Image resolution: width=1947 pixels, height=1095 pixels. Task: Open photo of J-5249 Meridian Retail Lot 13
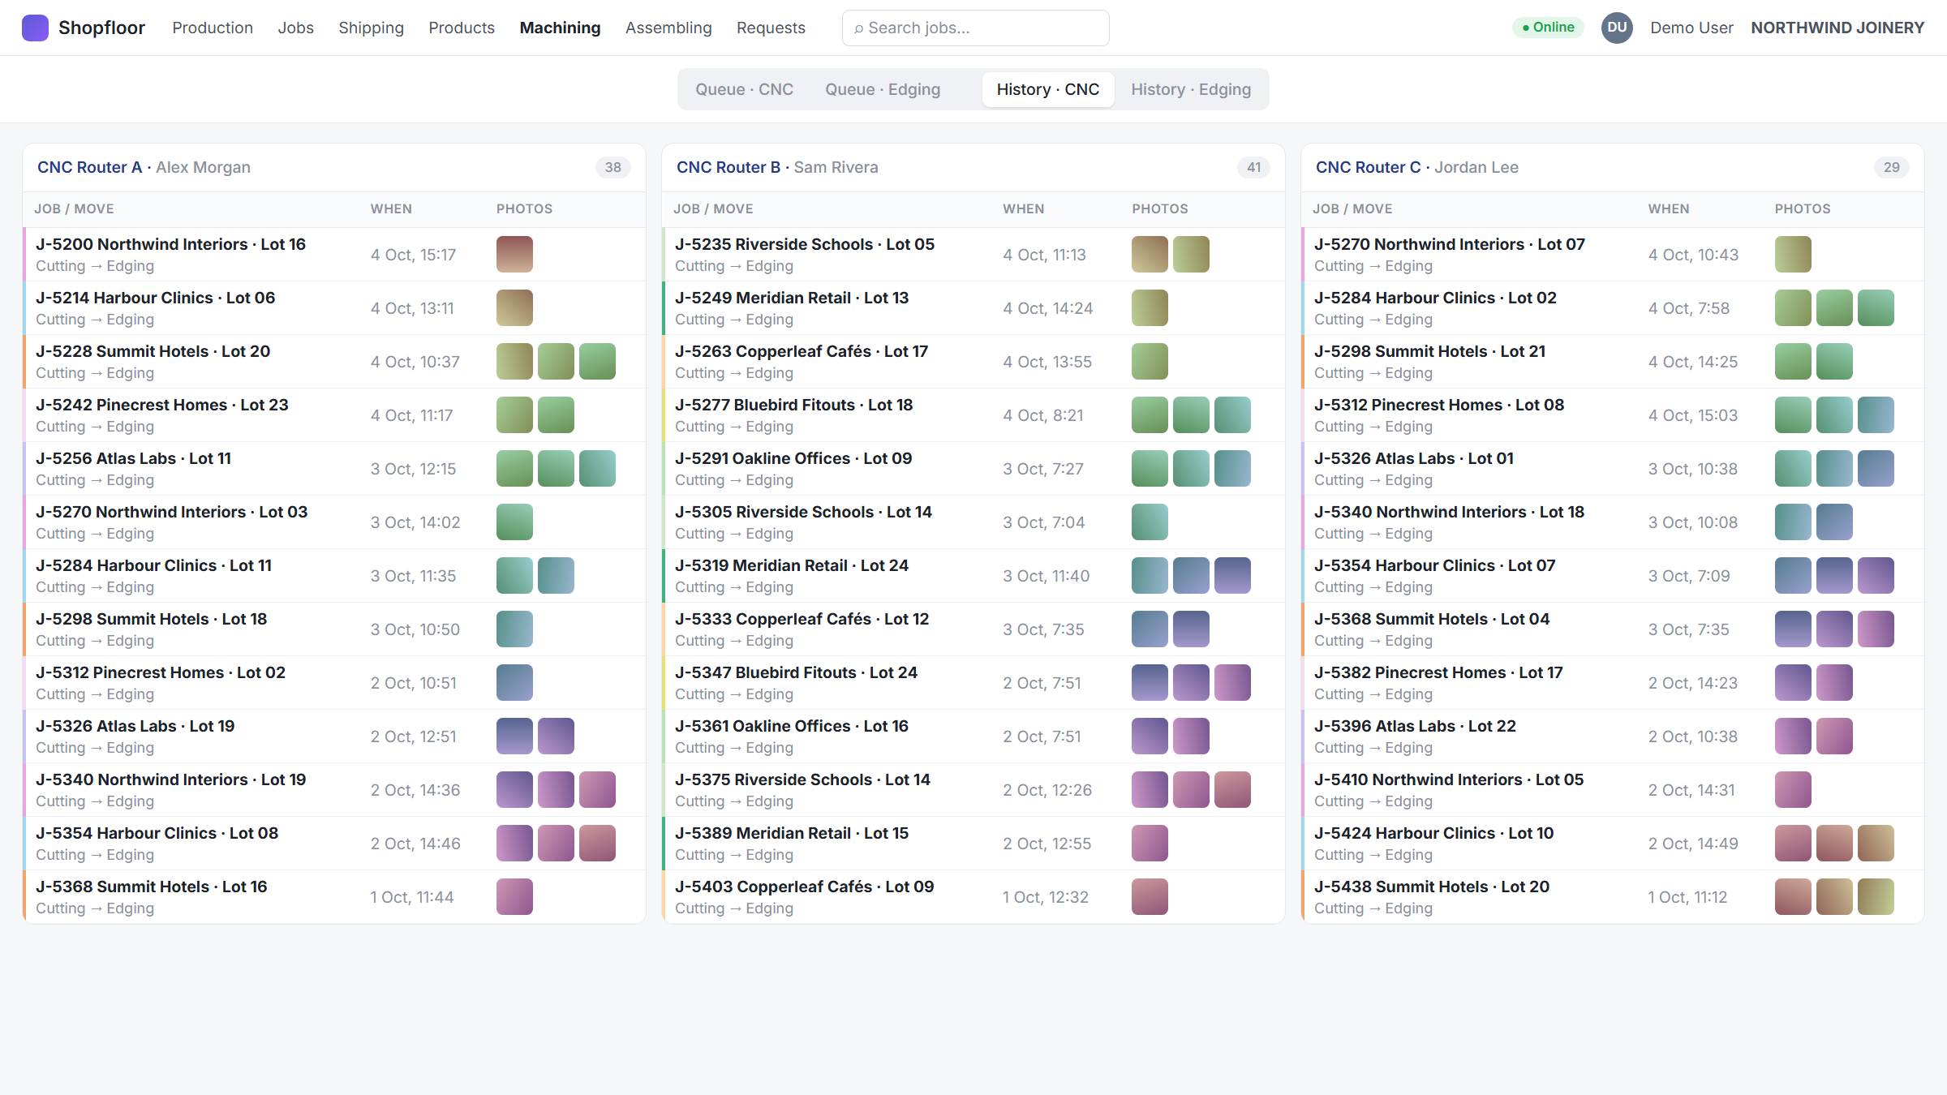point(1150,308)
